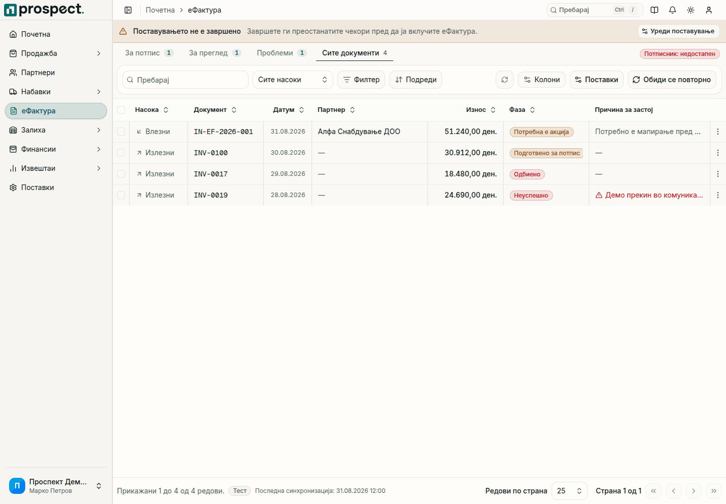Check the IN-EF-2026-001 row checkbox
The height and width of the screenshot is (504, 726).
coord(121,132)
